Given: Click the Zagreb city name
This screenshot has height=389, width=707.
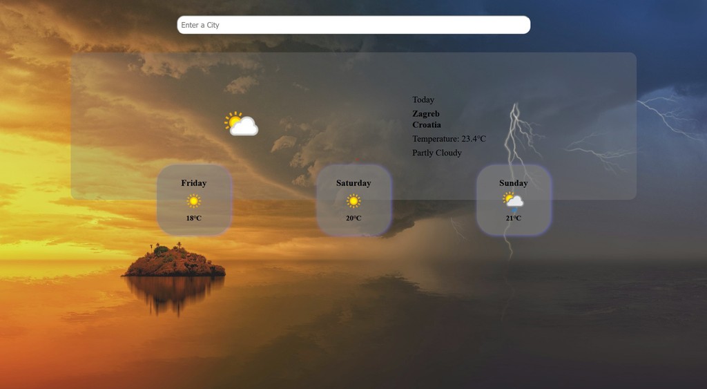Looking at the screenshot, I should (x=425, y=114).
